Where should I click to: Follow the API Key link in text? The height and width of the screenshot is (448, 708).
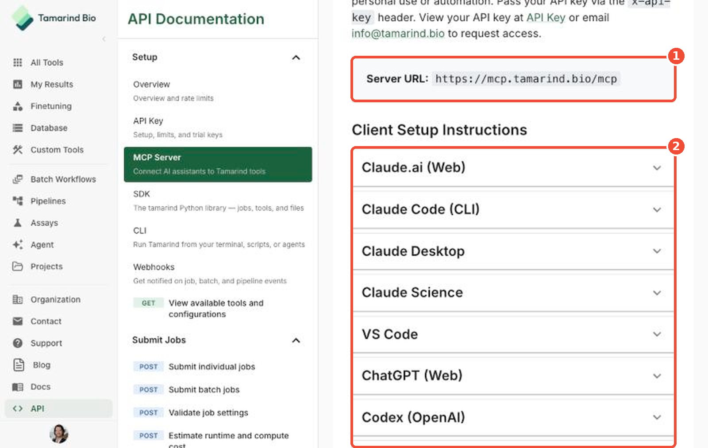[x=546, y=18]
